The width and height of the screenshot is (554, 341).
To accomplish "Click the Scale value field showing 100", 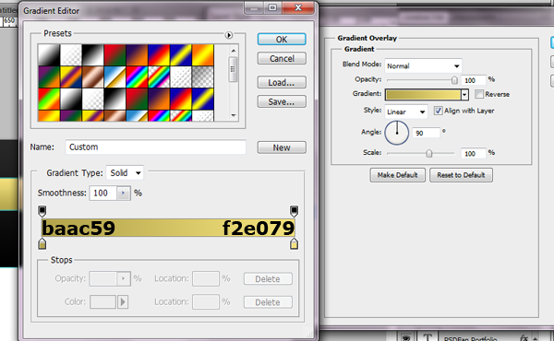I will point(473,153).
